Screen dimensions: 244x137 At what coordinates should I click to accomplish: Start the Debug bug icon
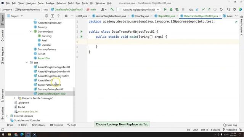coord(171,10)
